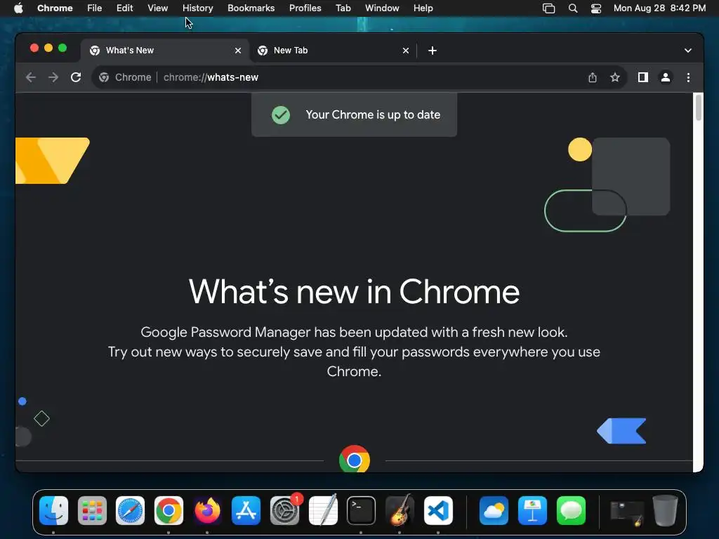Click the date and time
Image resolution: width=719 pixels, height=539 pixels.
(x=659, y=8)
